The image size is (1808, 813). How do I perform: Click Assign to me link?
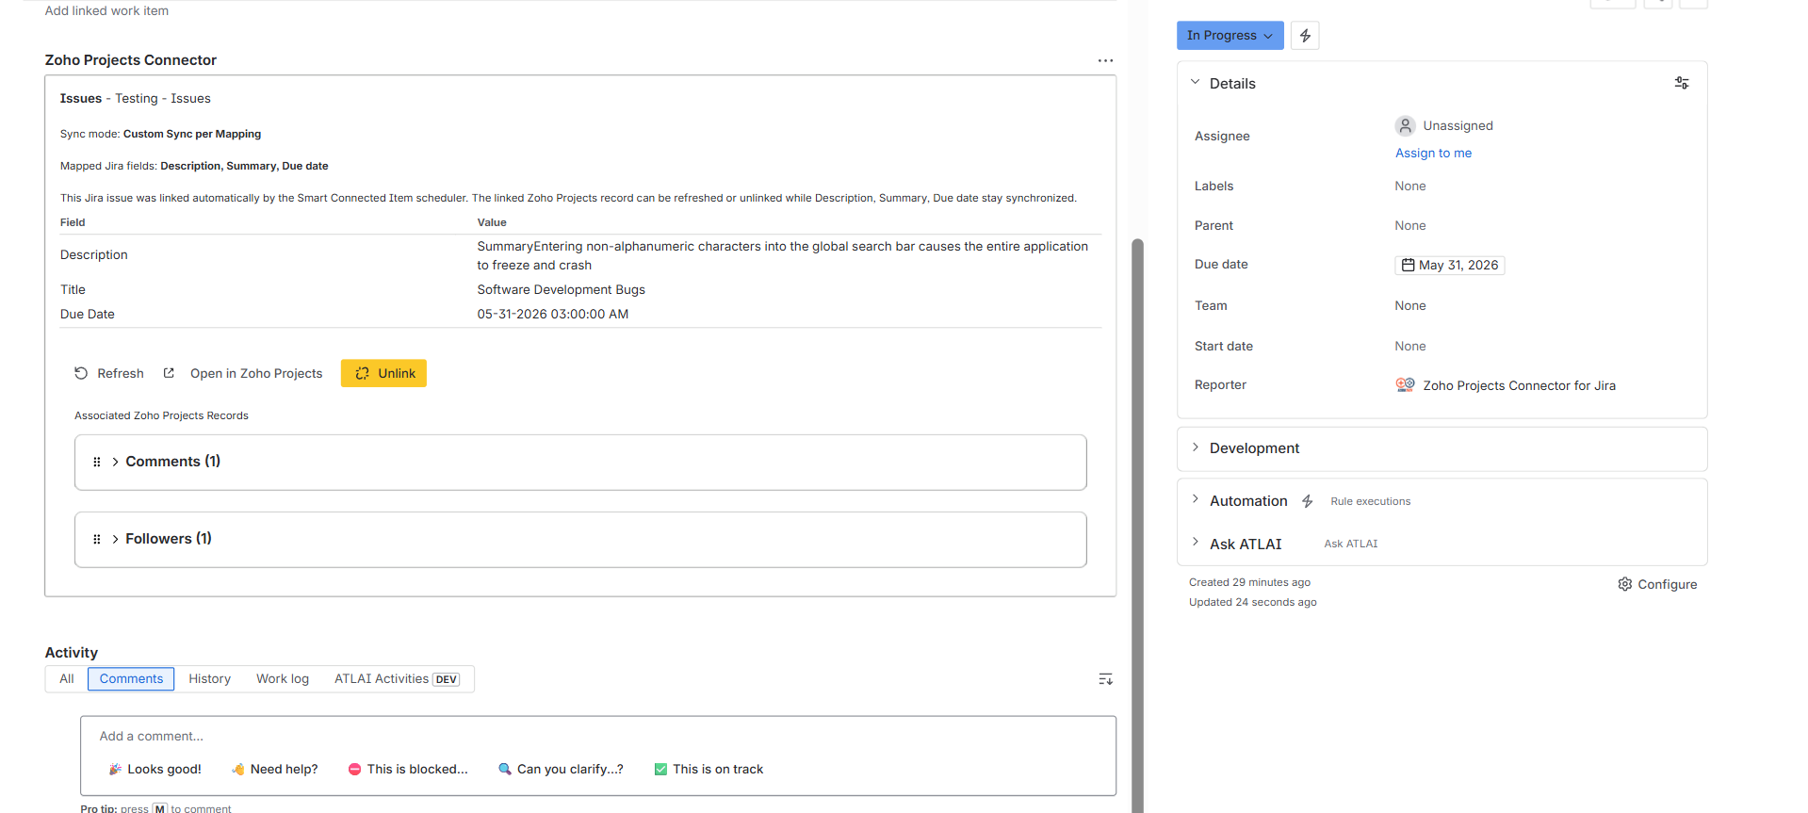click(x=1433, y=153)
